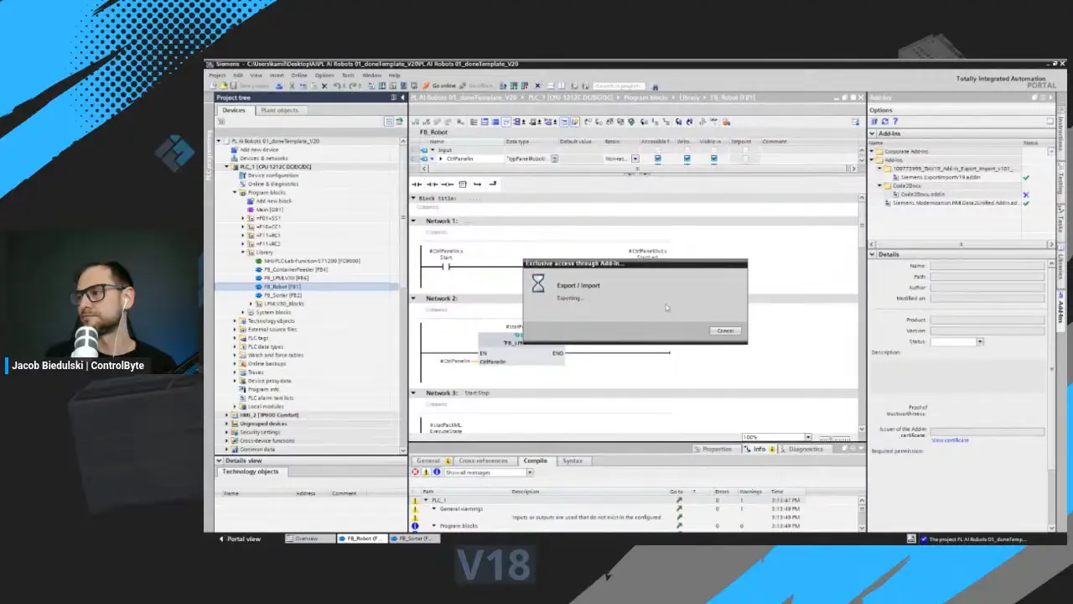Toggle Writable checkbox for CtrlPanelIn row

[x=687, y=159]
